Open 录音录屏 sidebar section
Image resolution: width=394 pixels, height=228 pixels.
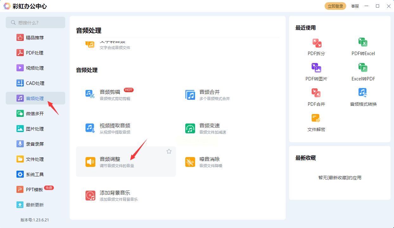coord(35,144)
